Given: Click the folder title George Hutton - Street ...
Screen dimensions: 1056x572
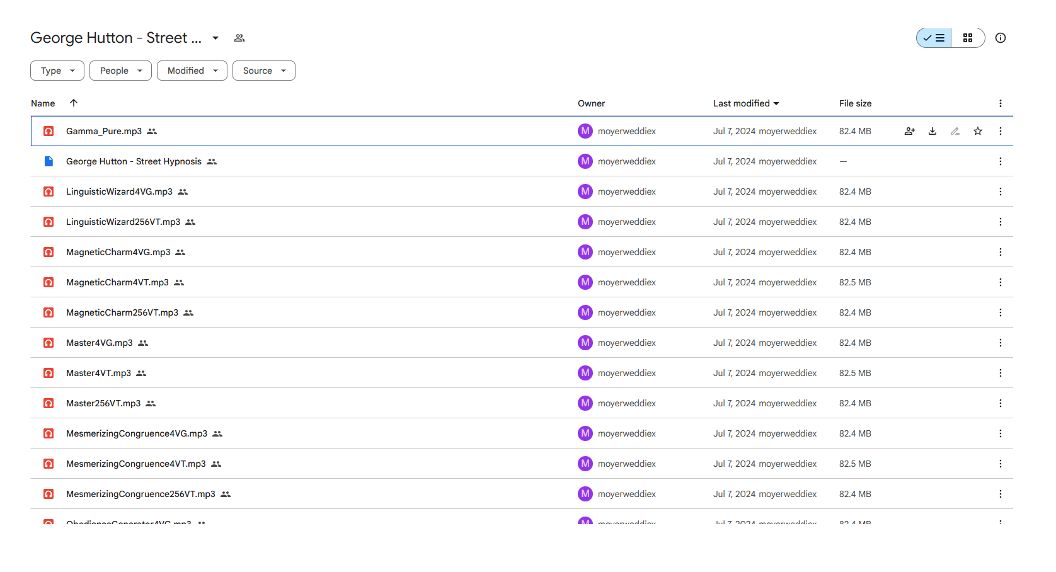Looking at the screenshot, I should (x=116, y=38).
